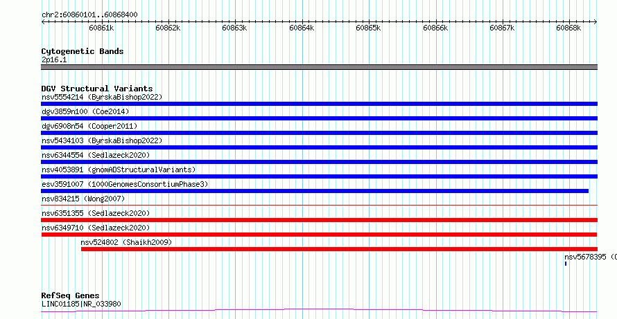This screenshot has height=319, width=617.
Task: Click the blue bar for dgv3859n100
Action: click(x=319, y=118)
